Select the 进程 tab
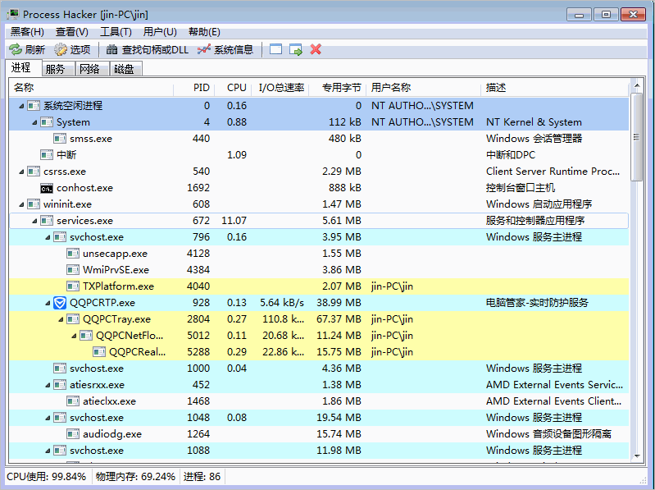This screenshot has height=490, width=655. coord(24,68)
